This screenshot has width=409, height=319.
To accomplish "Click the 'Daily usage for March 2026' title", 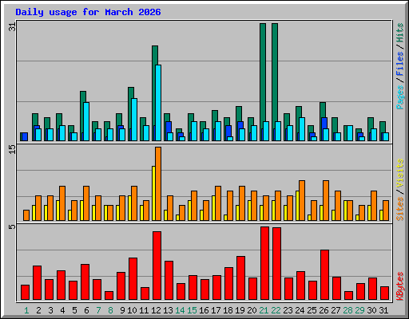I will (88, 12).
